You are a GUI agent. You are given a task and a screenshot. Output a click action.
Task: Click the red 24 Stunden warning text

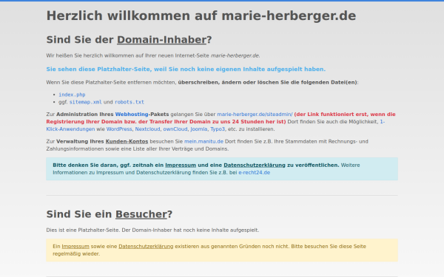[x=221, y=118]
